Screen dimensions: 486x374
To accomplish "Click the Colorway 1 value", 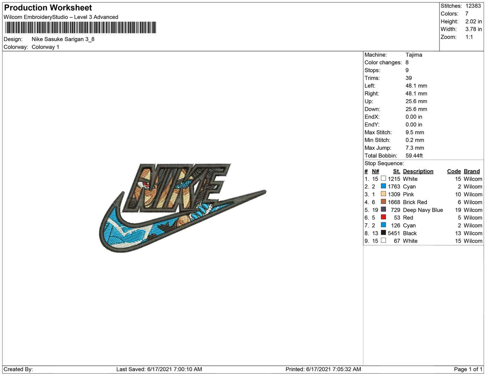I will tap(45, 47).
